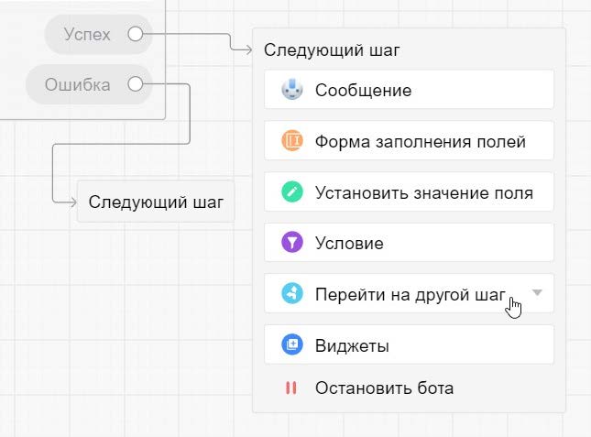Click the Успех output connector circle

135,35
